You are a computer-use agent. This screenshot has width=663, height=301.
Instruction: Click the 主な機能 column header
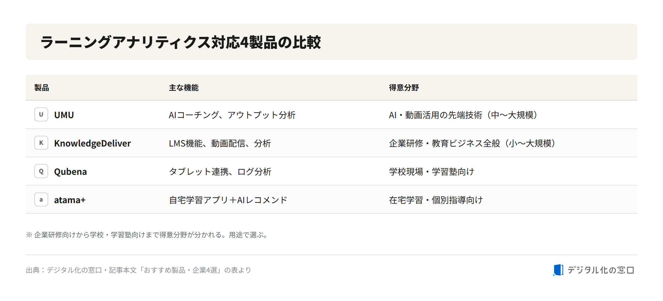pyautogui.click(x=184, y=88)
